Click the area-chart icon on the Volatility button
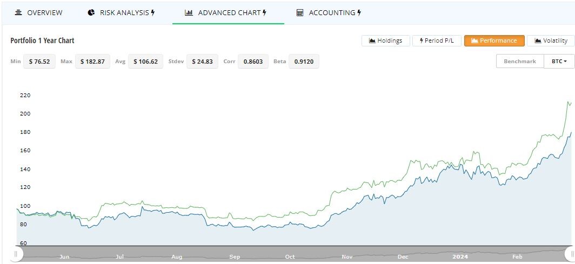This screenshot has height=264, width=575. (x=538, y=40)
